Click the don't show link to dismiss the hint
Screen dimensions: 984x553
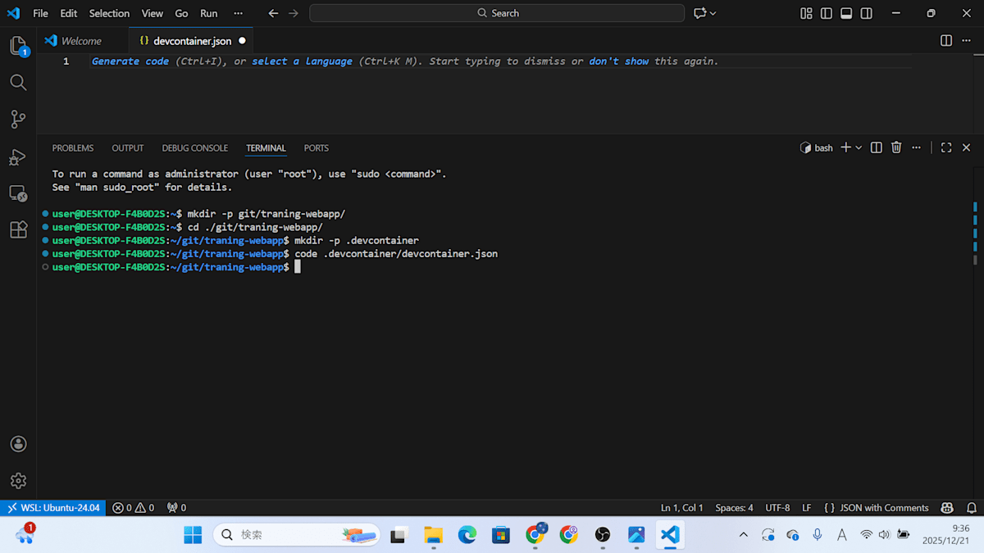(x=619, y=61)
